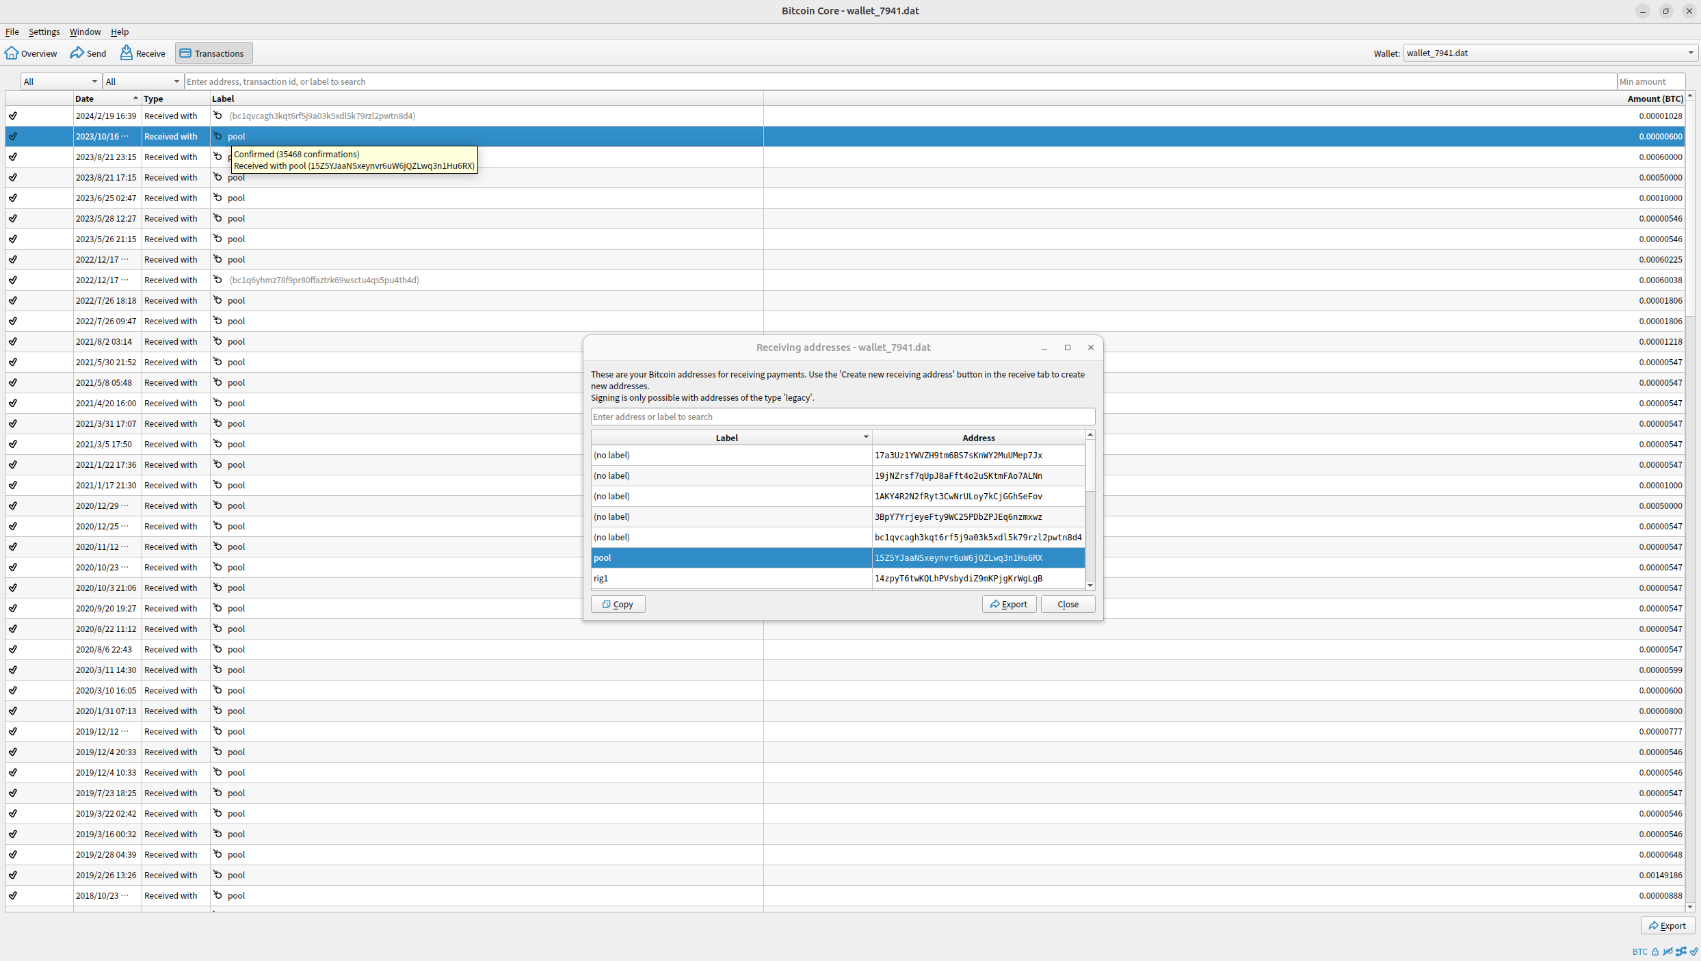The width and height of the screenshot is (1701, 961).
Task: Click confirmed checkmark for 2020/8/6 22:43 row
Action: (x=13, y=649)
